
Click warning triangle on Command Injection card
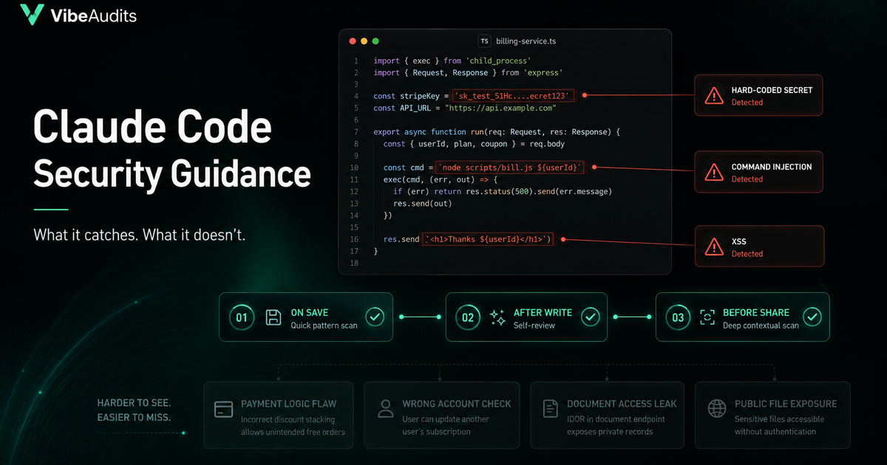713,172
